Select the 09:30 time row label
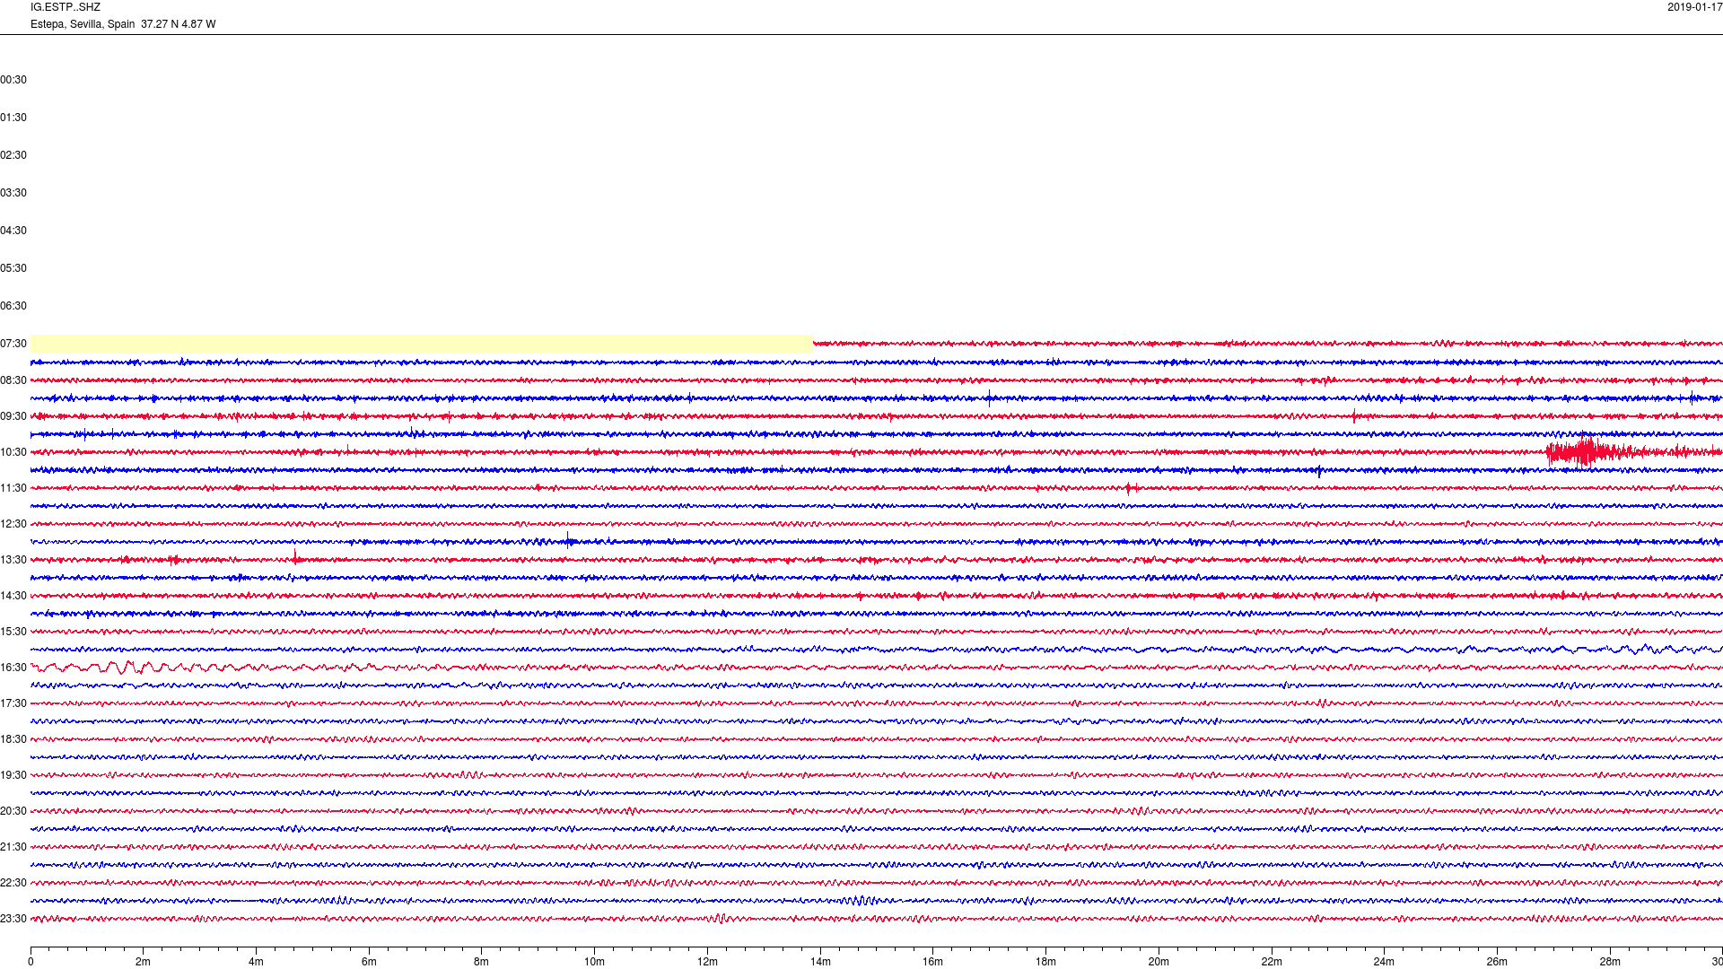Image resolution: width=1723 pixels, height=969 pixels. pos(13,416)
